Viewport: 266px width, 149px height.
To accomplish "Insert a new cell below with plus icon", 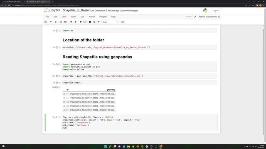I will coord(51,22).
